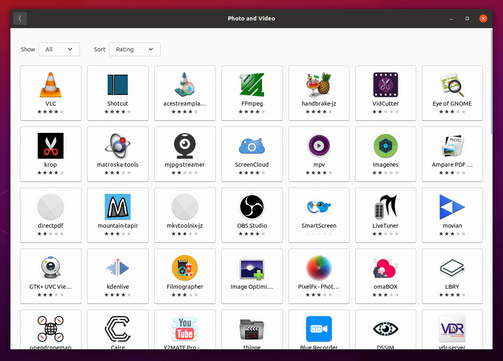Screen dimensions: 503x361
Task: Open the VLC traffic cone app icon
Action: pos(51,85)
